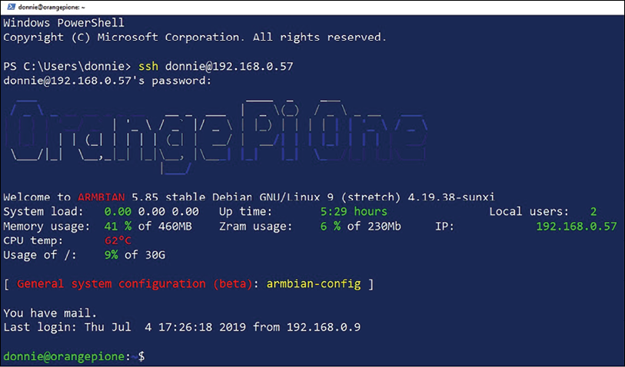Click the red 'ARMBIAN' word
625x367 pixels.
pyautogui.click(x=101, y=197)
